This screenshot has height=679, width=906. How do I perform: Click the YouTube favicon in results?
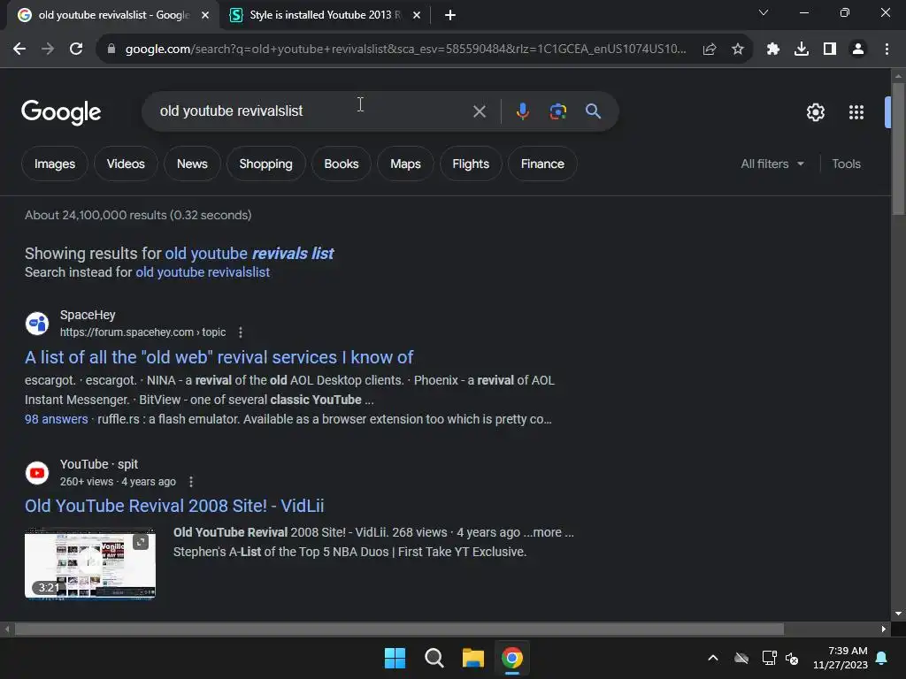click(x=37, y=473)
